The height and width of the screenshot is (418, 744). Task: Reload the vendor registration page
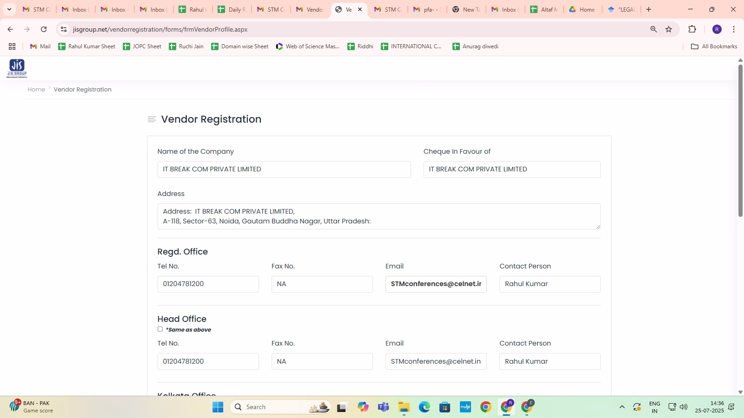point(44,29)
